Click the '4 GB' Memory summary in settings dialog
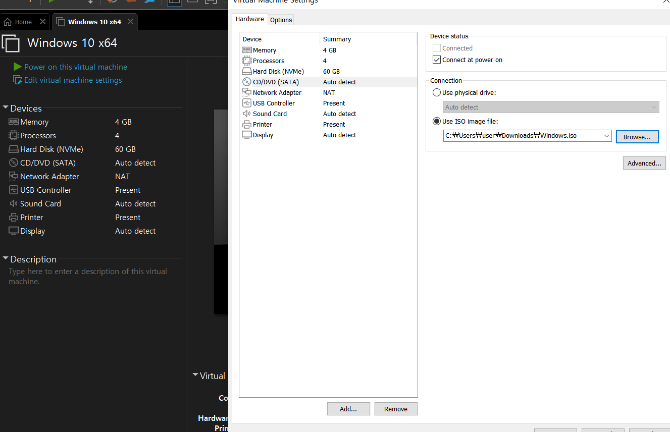The width and height of the screenshot is (670, 432). (x=330, y=50)
